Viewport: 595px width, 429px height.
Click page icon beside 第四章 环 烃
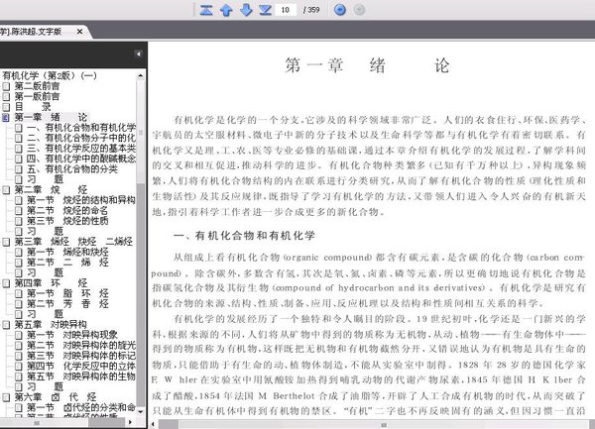(6, 283)
